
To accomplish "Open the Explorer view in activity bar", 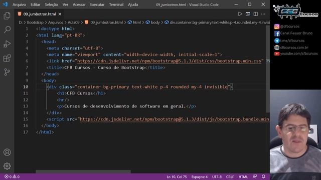I will [x=7, y=15].
